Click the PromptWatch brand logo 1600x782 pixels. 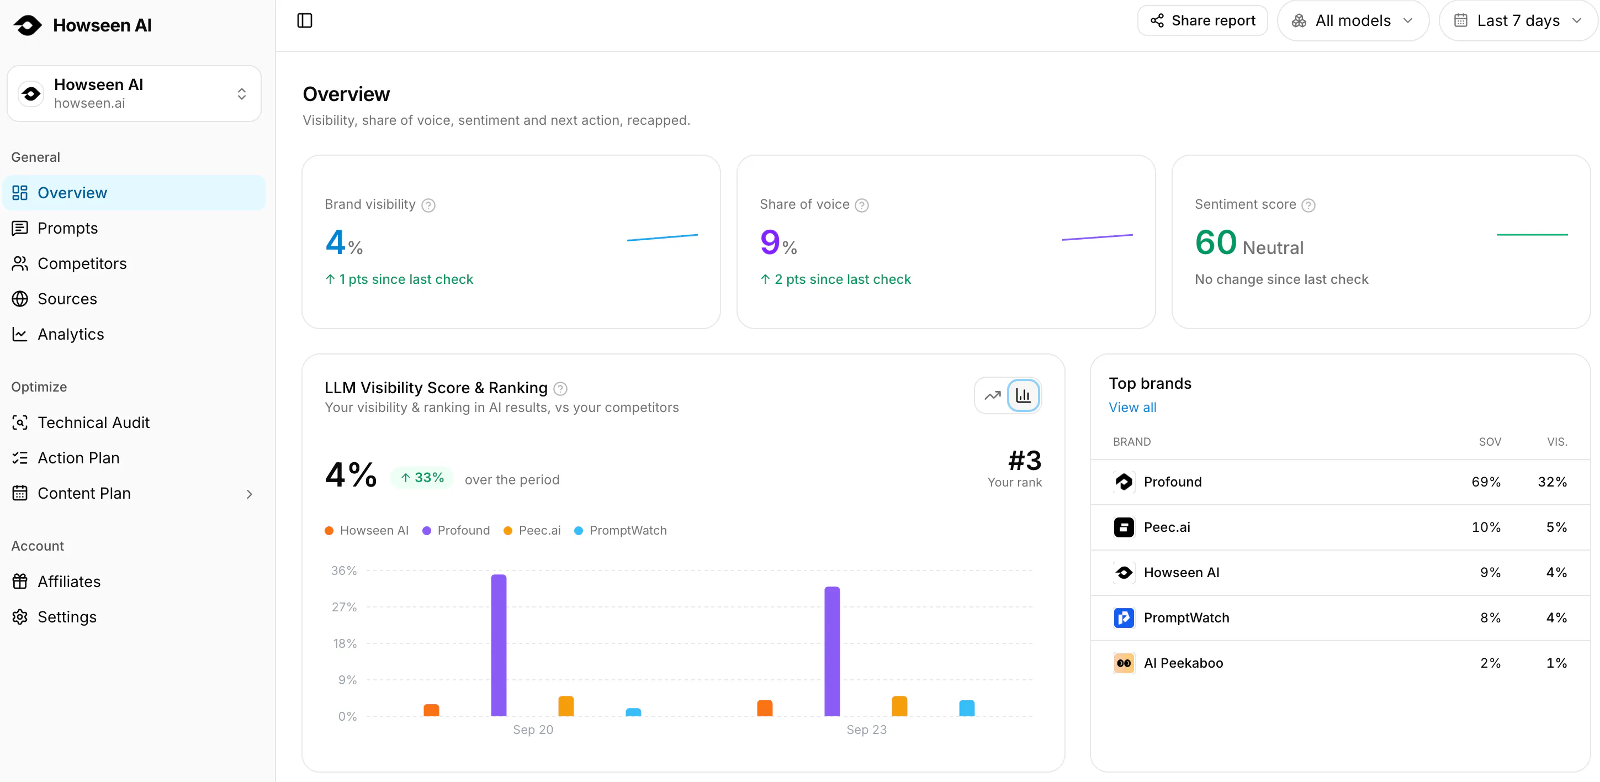pyautogui.click(x=1124, y=618)
